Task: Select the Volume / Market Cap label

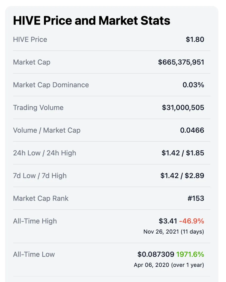Action: click(x=47, y=130)
